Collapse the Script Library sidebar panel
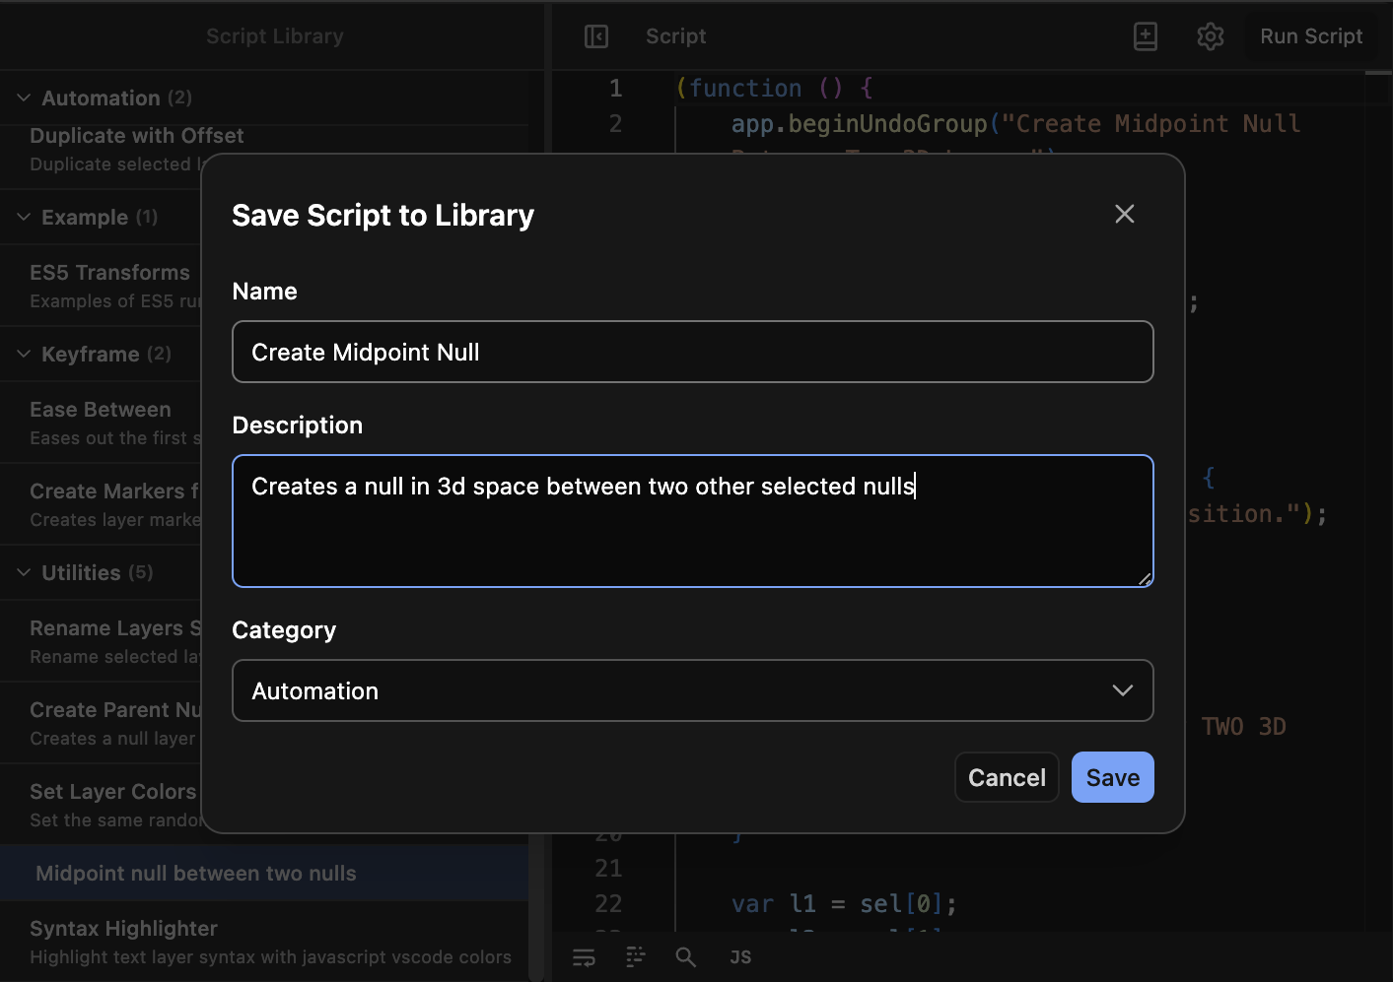Image resolution: width=1393 pixels, height=982 pixels. pos(595,35)
